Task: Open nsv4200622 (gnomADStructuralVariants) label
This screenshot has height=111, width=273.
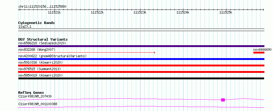Action: 52,56
